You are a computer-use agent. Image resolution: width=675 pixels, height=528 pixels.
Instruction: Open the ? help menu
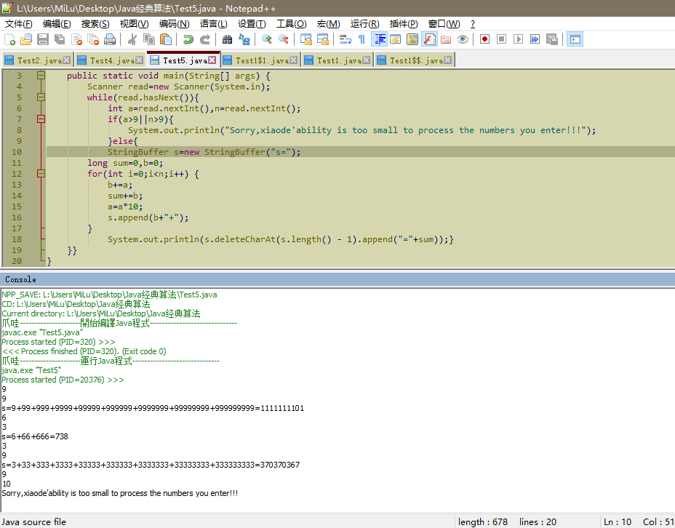coord(473,24)
